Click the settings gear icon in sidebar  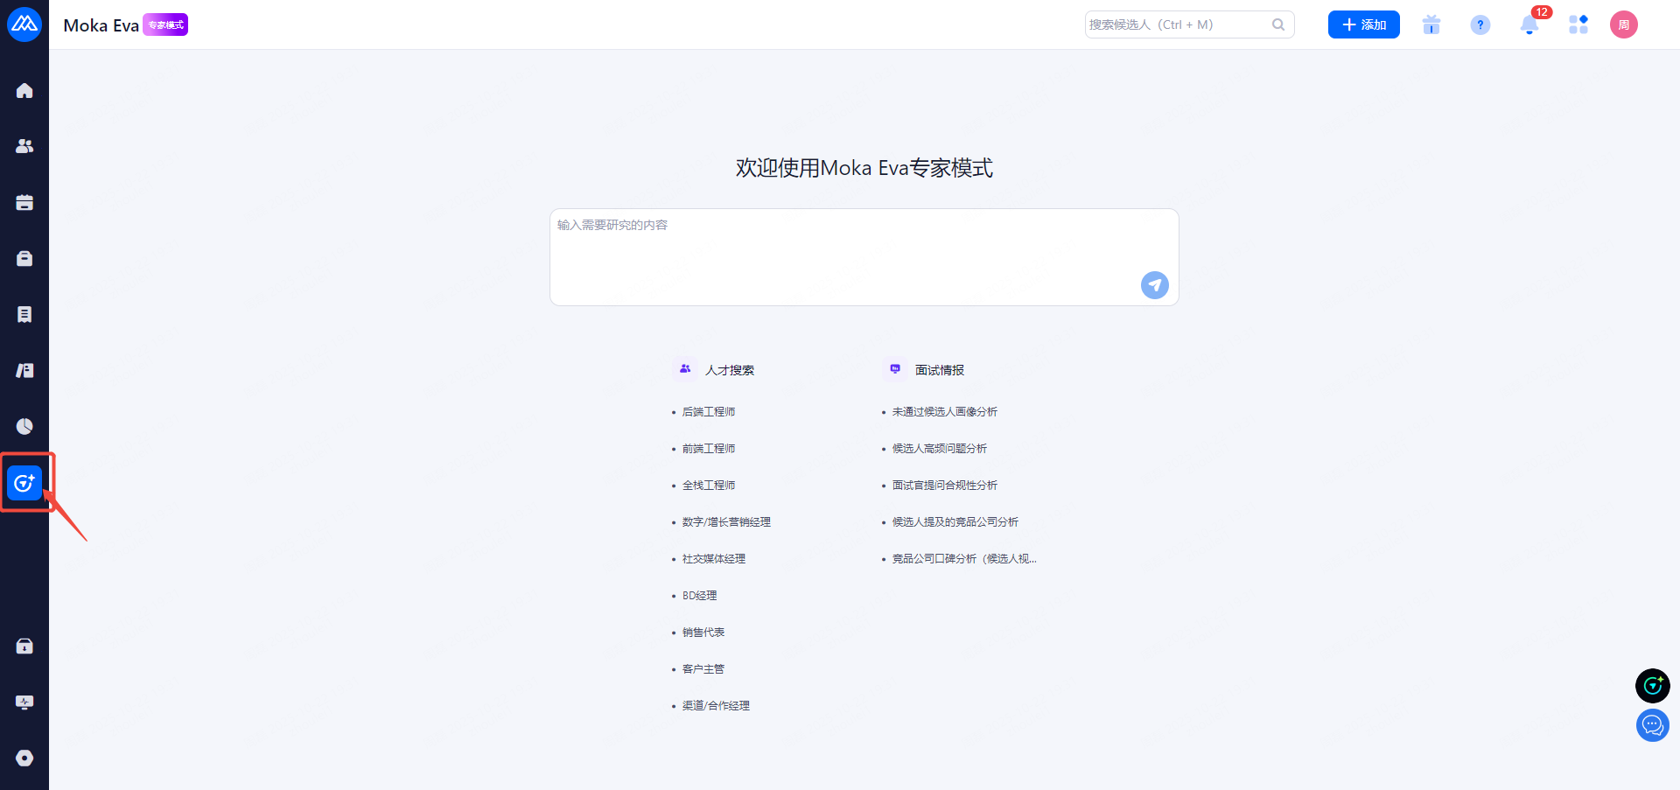(24, 758)
